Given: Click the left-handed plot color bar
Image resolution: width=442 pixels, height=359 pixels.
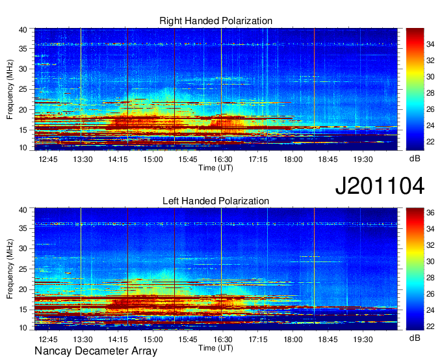Looking at the screenshot, I should pyautogui.click(x=415, y=269).
